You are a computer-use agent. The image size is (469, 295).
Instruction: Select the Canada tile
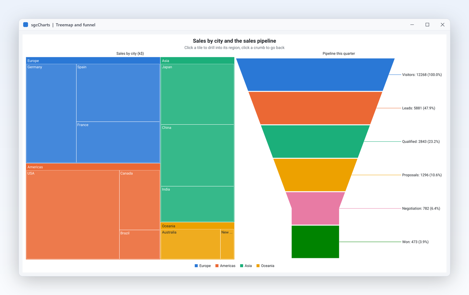[x=139, y=200]
